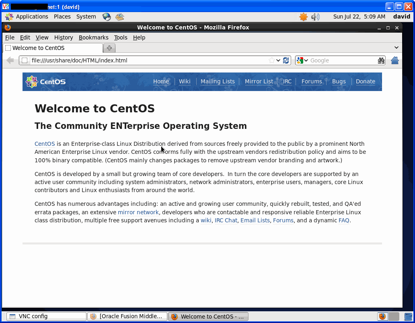Open the GNOME Places menu

coord(62,17)
